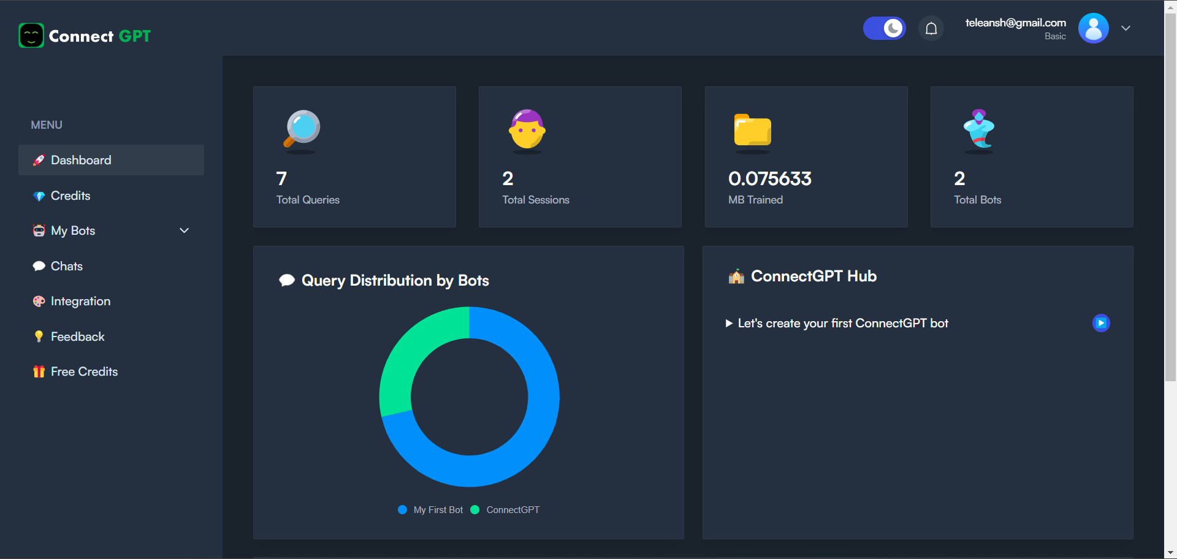Open the My Bots menu item
The width and height of the screenshot is (1177, 559).
tap(111, 230)
